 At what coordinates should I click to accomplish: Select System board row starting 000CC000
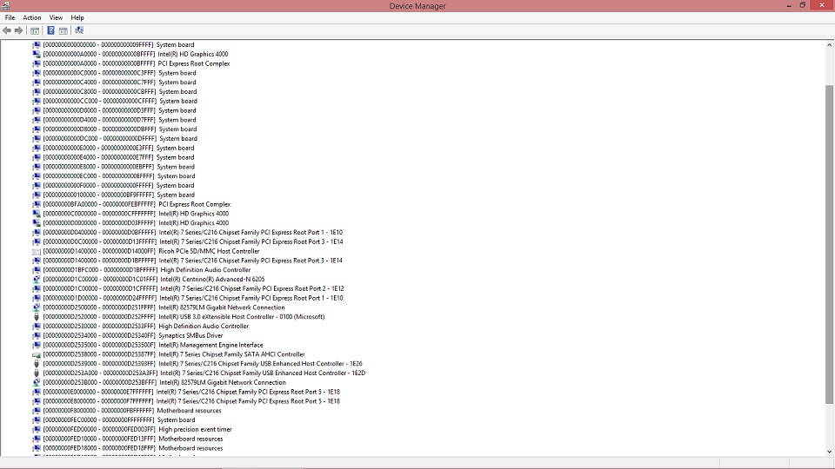[120, 101]
